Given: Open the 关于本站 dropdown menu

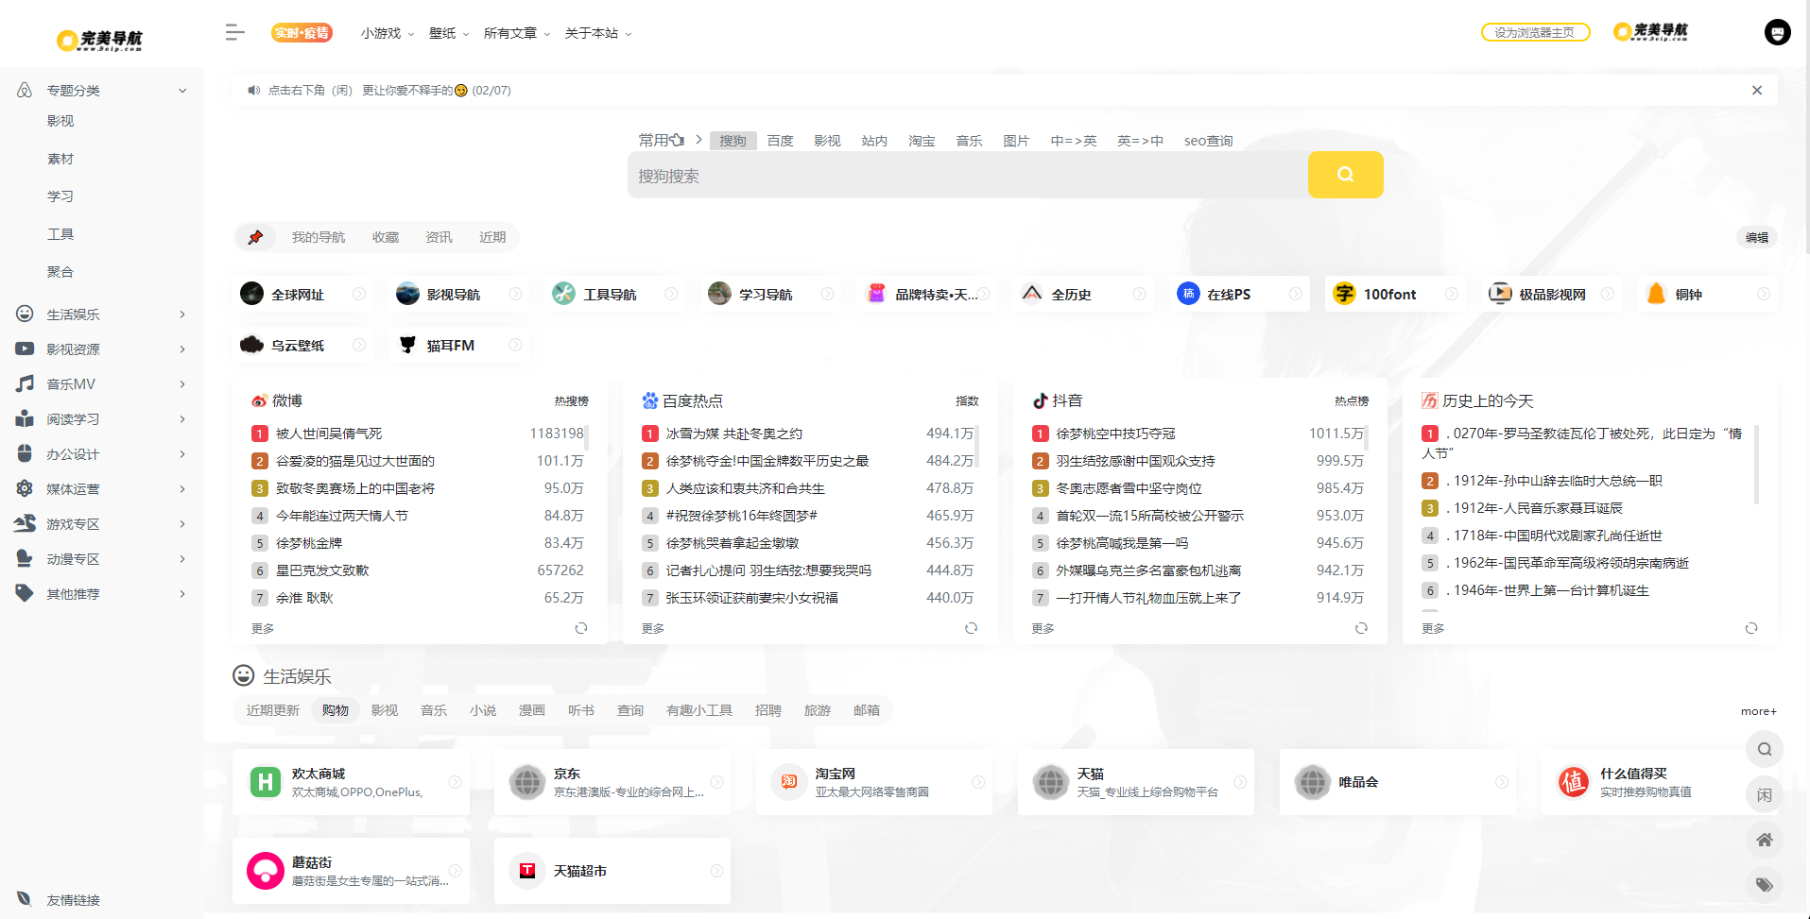Looking at the screenshot, I should click(598, 33).
